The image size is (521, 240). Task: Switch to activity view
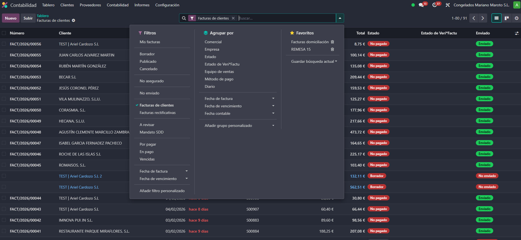click(516, 18)
